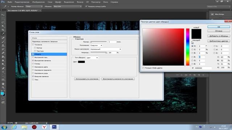
Task: Open the Изображение menu
Action: [x=38, y=2]
